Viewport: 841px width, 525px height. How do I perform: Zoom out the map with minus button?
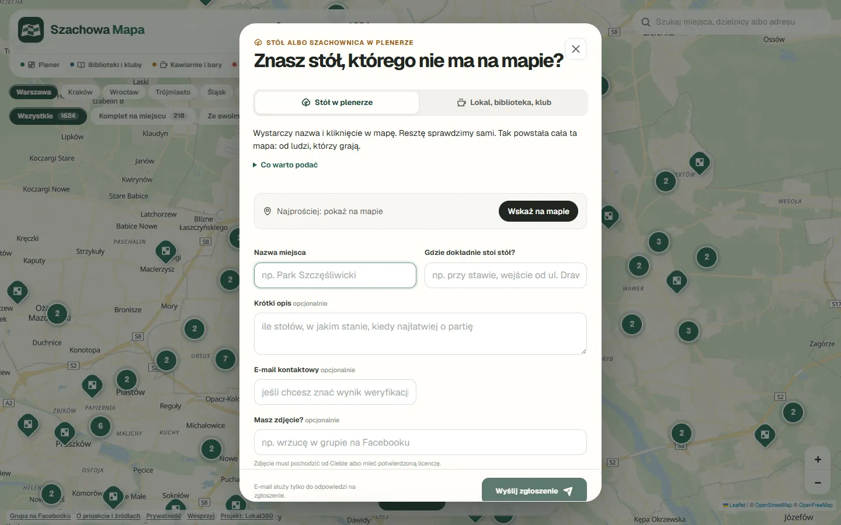point(818,483)
